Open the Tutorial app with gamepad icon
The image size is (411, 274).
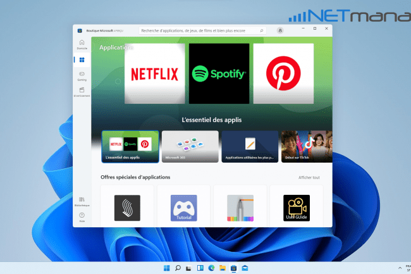click(x=183, y=208)
